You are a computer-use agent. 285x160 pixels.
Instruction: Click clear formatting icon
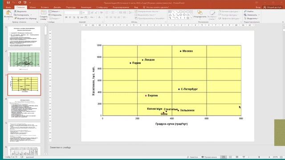click(x=102, y=12)
